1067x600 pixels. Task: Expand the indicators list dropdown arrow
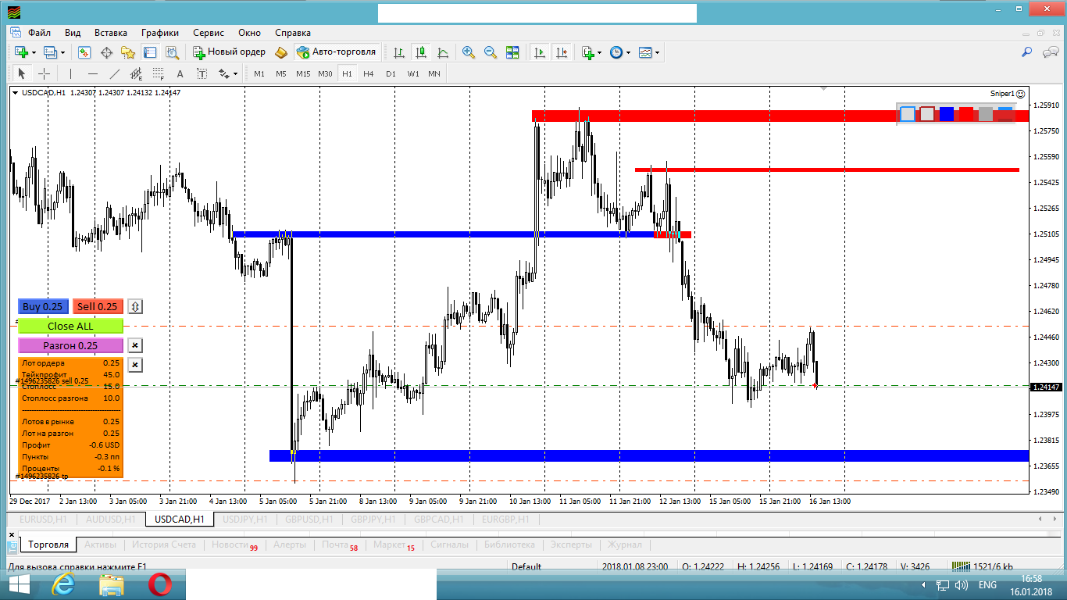599,53
